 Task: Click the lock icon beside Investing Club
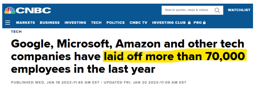point(189,23)
